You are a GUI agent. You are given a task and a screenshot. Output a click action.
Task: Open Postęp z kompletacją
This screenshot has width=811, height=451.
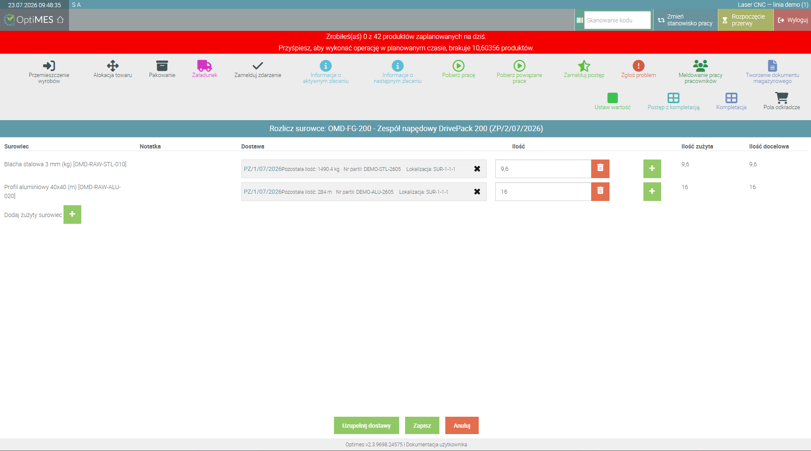(x=673, y=102)
